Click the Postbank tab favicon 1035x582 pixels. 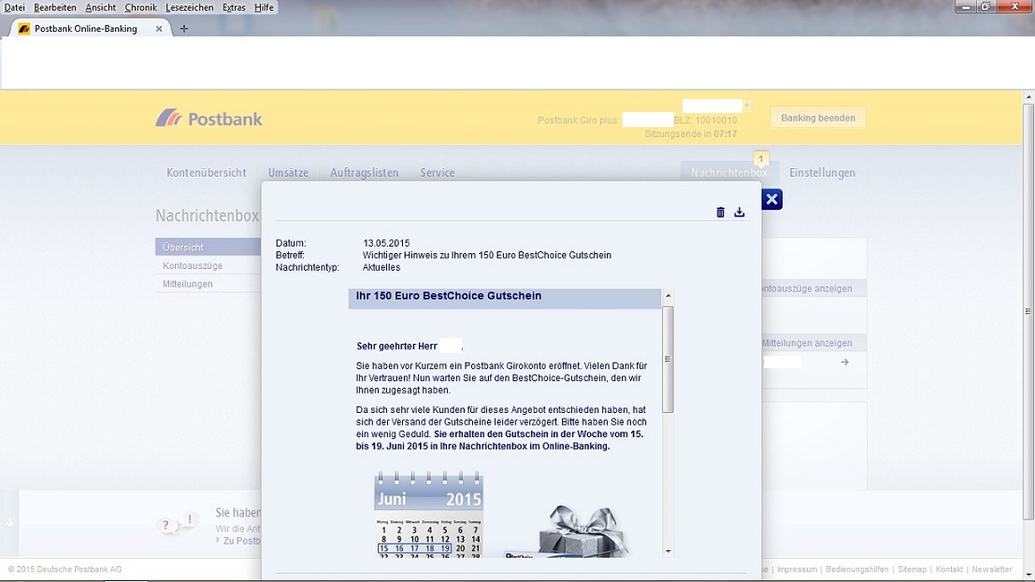pos(23,28)
